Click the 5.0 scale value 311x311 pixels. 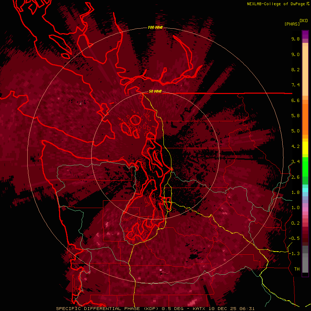point(295,131)
